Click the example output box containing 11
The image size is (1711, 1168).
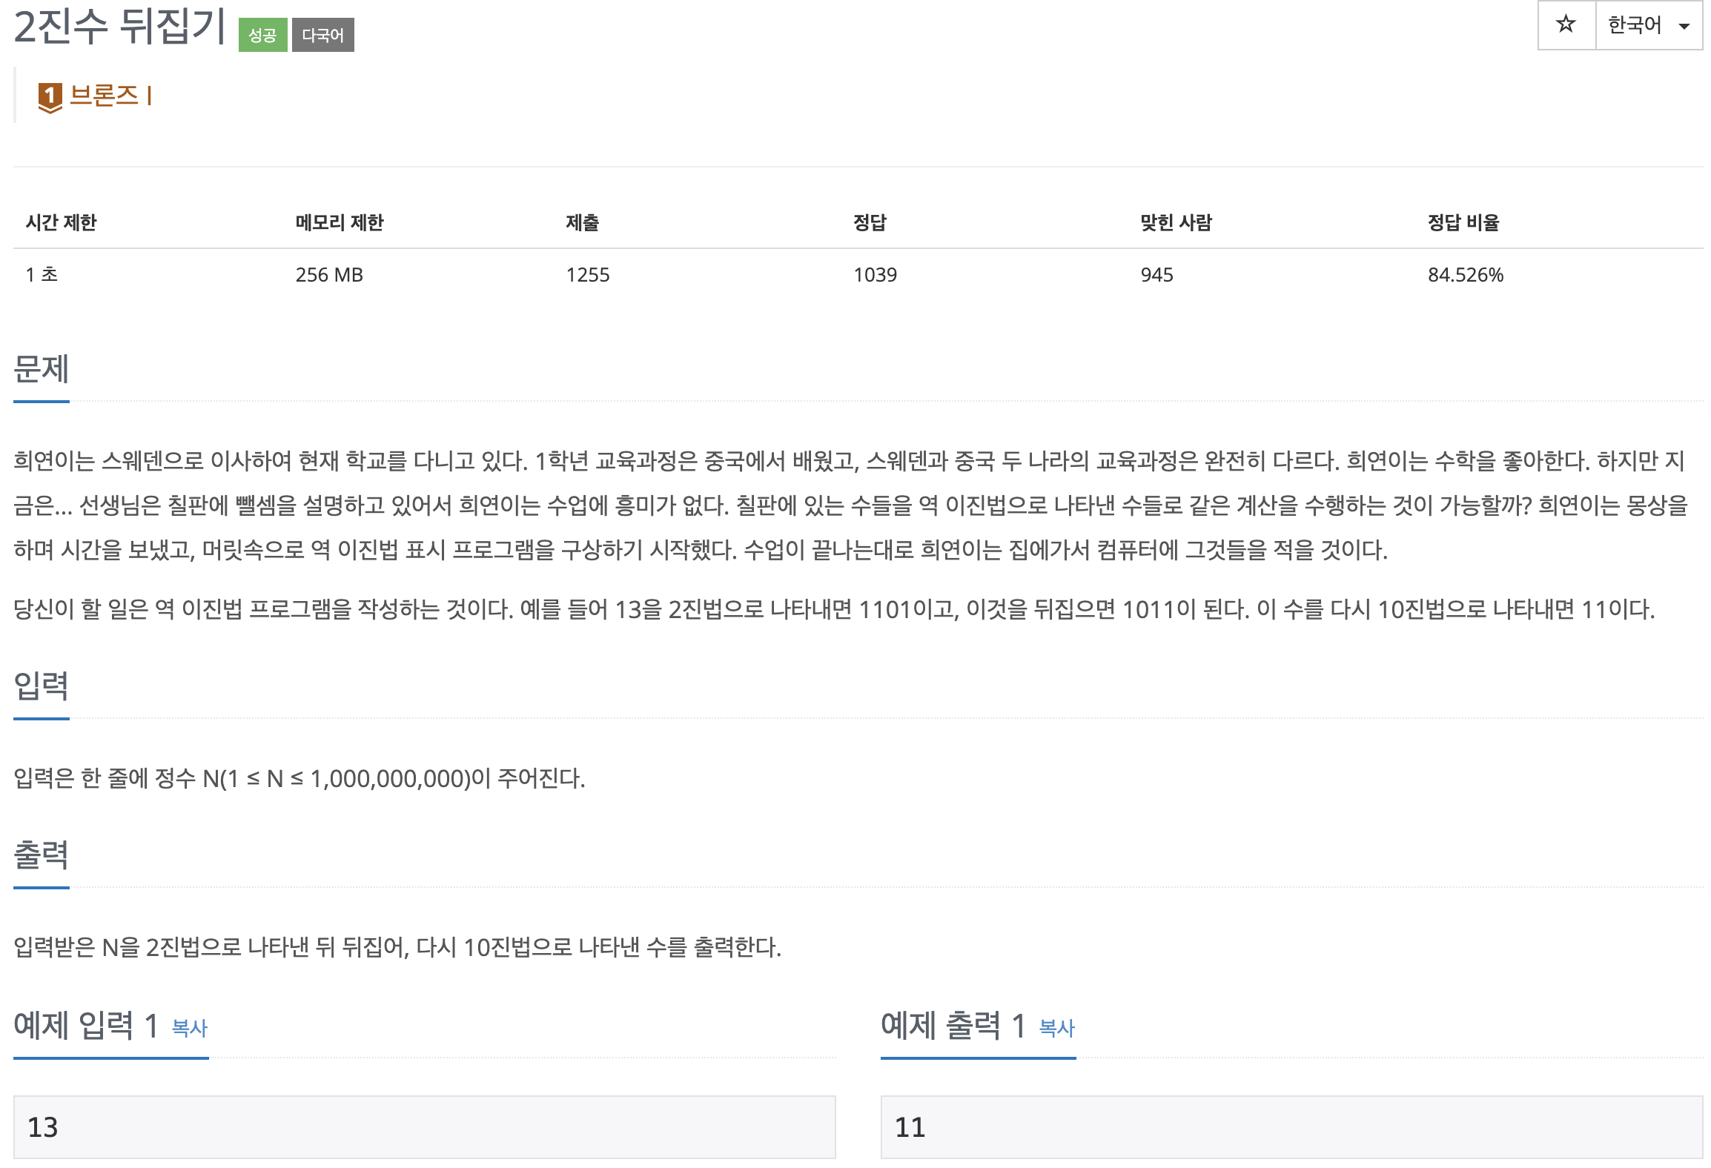1291,1126
